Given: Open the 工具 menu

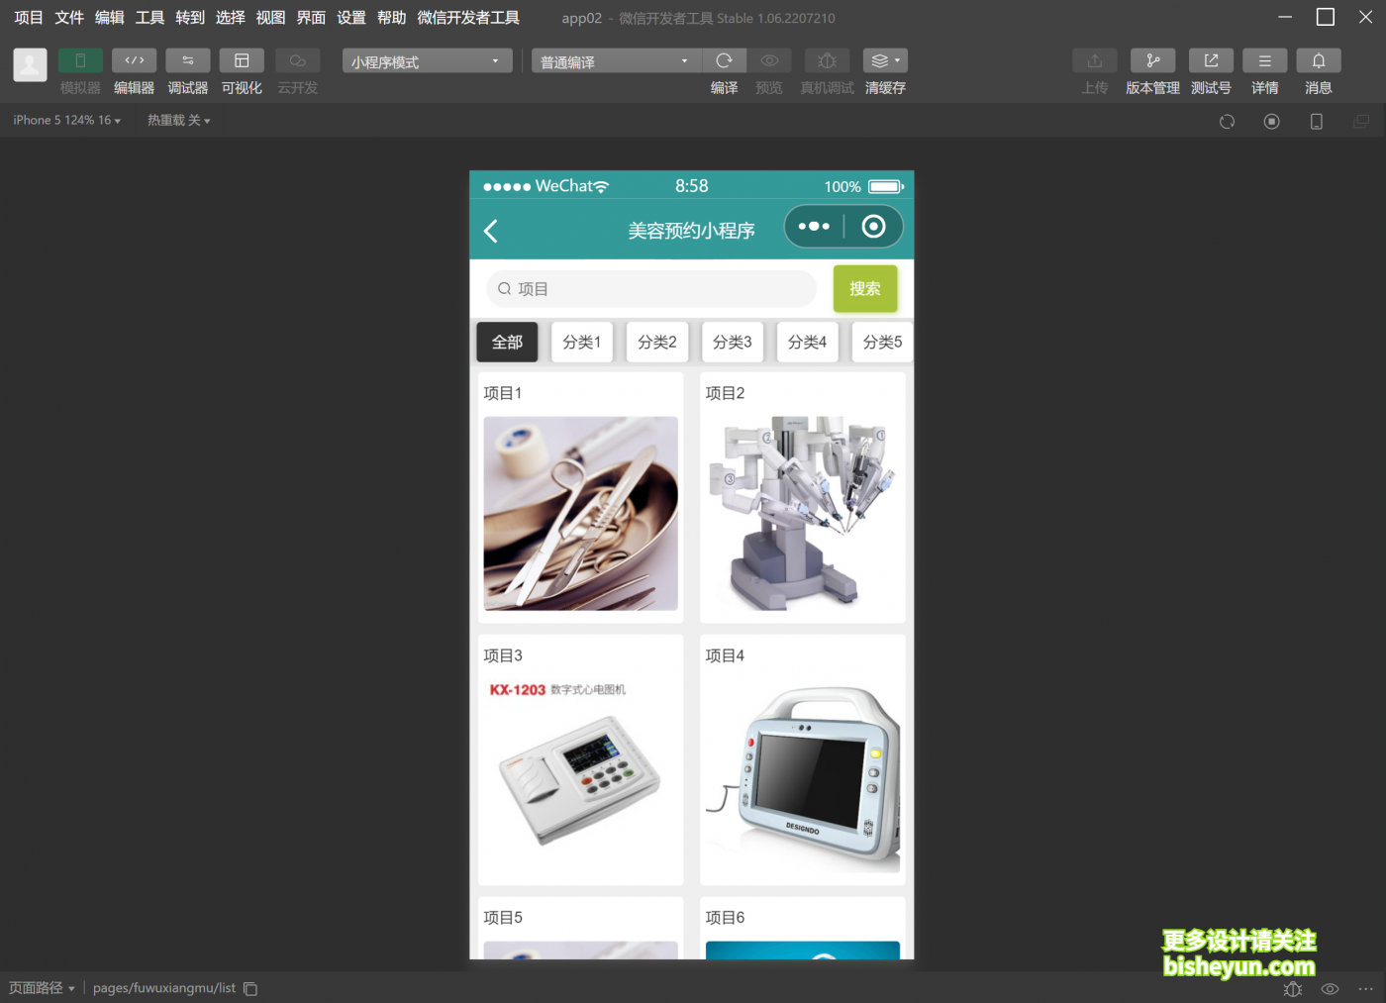Looking at the screenshot, I should click(x=149, y=18).
